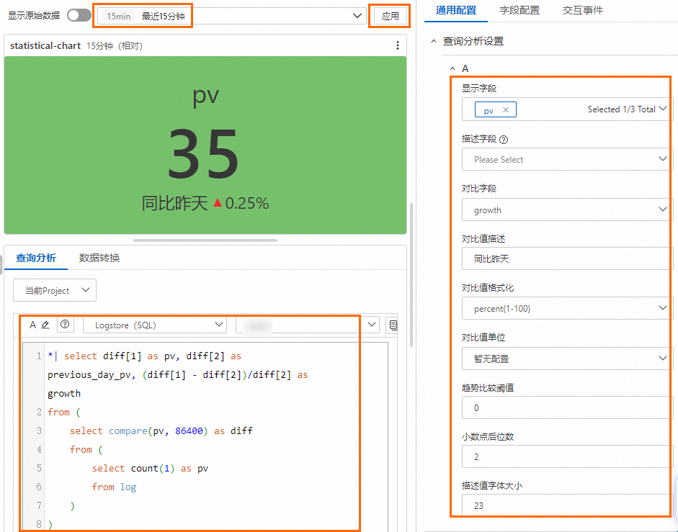Remove the pv tag from 显示字段
The image size is (678, 532).
pyautogui.click(x=506, y=109)
